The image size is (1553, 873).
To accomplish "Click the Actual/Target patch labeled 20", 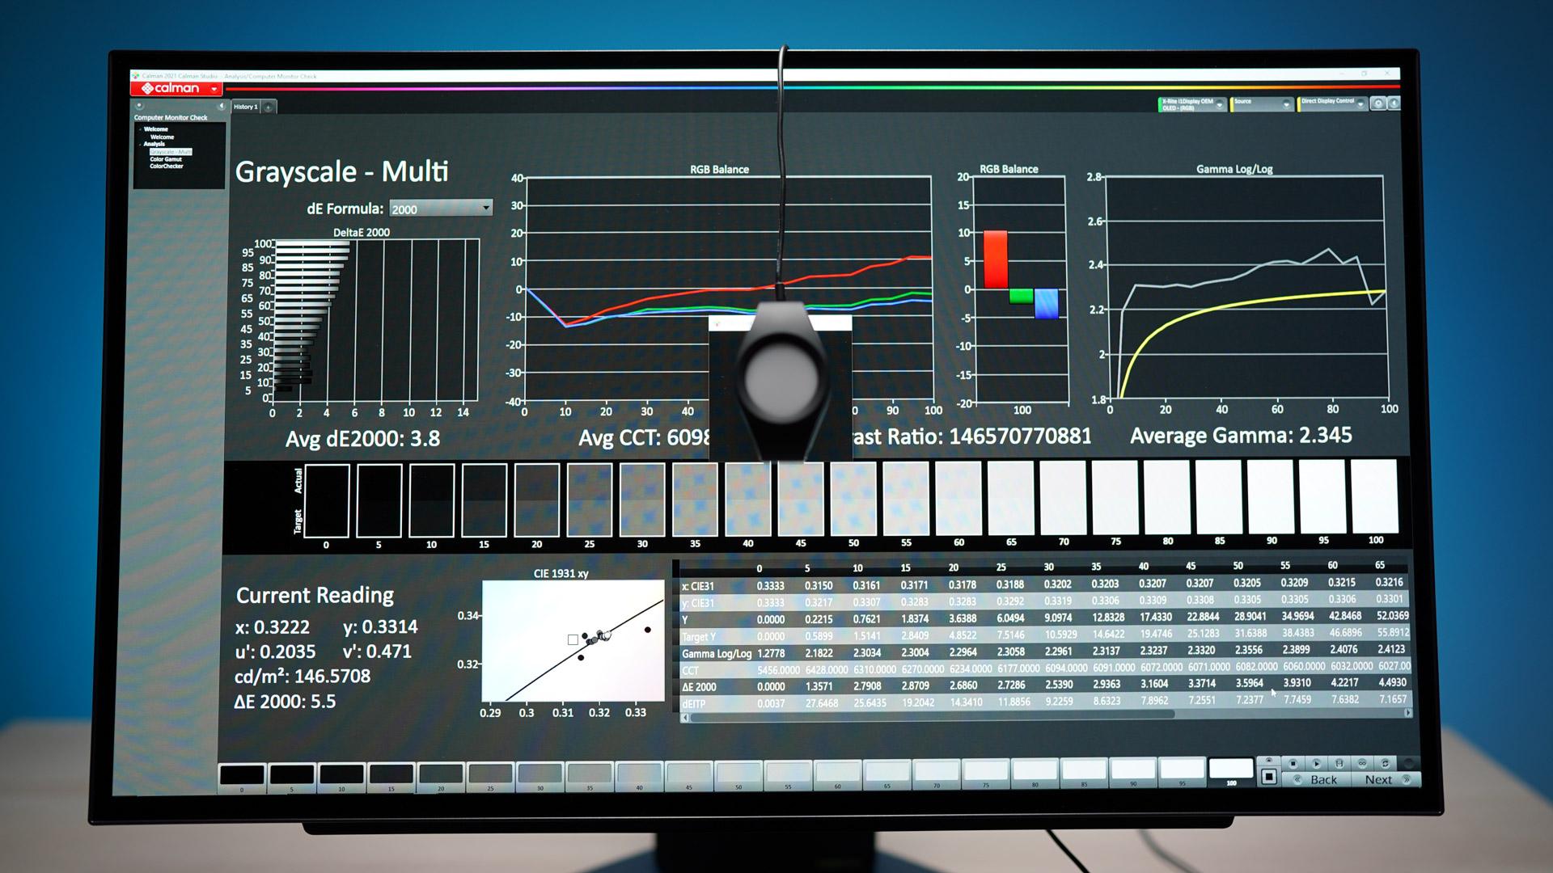I will tap(537, 500).
